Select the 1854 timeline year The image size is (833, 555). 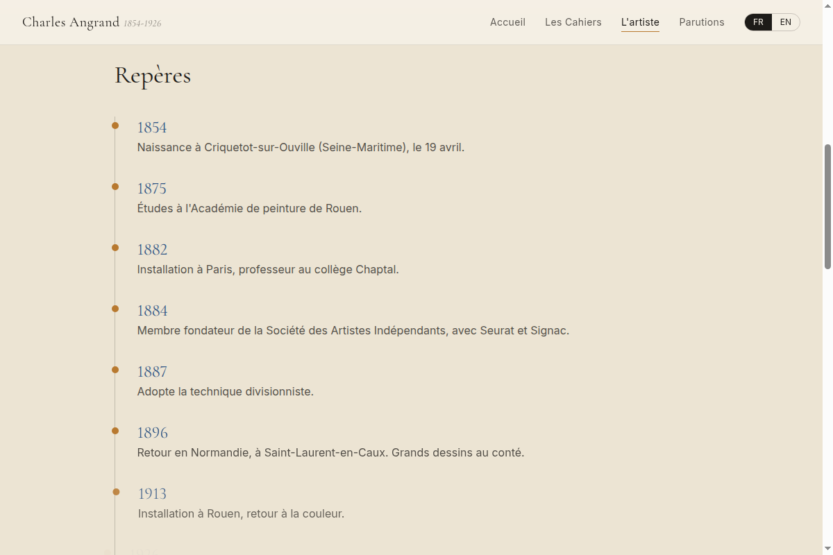[x=152, y=128]
